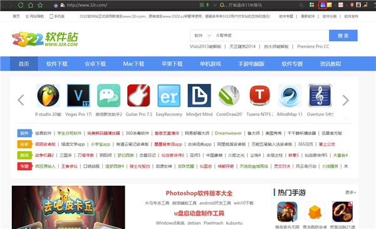Click into the site search input field

(x=271, y=36)
